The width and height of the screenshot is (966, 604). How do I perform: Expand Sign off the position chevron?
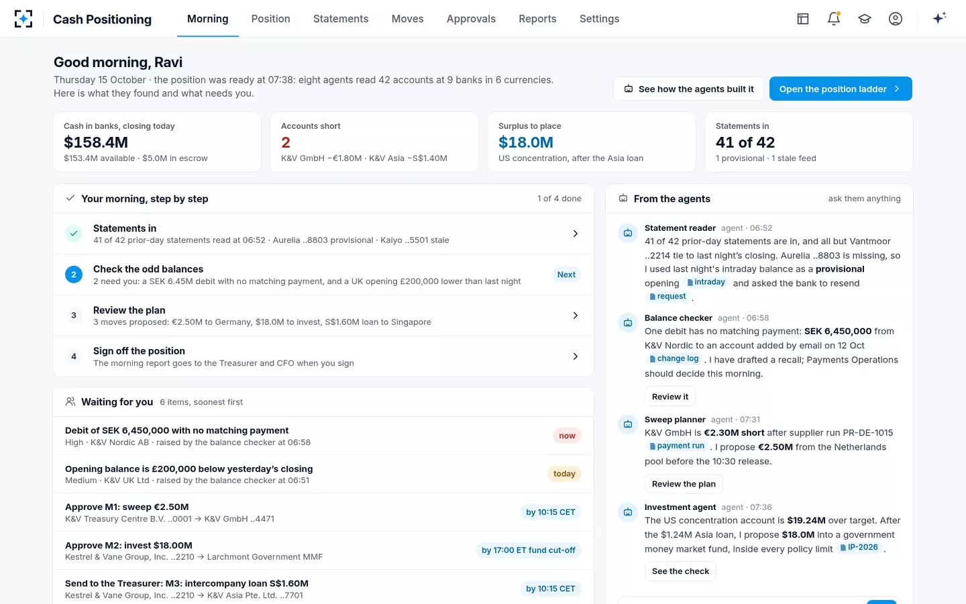pos(575,356)
